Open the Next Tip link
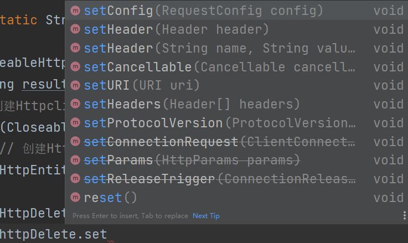The height and width of the screenshot is (243, 408). click(206, 216)
